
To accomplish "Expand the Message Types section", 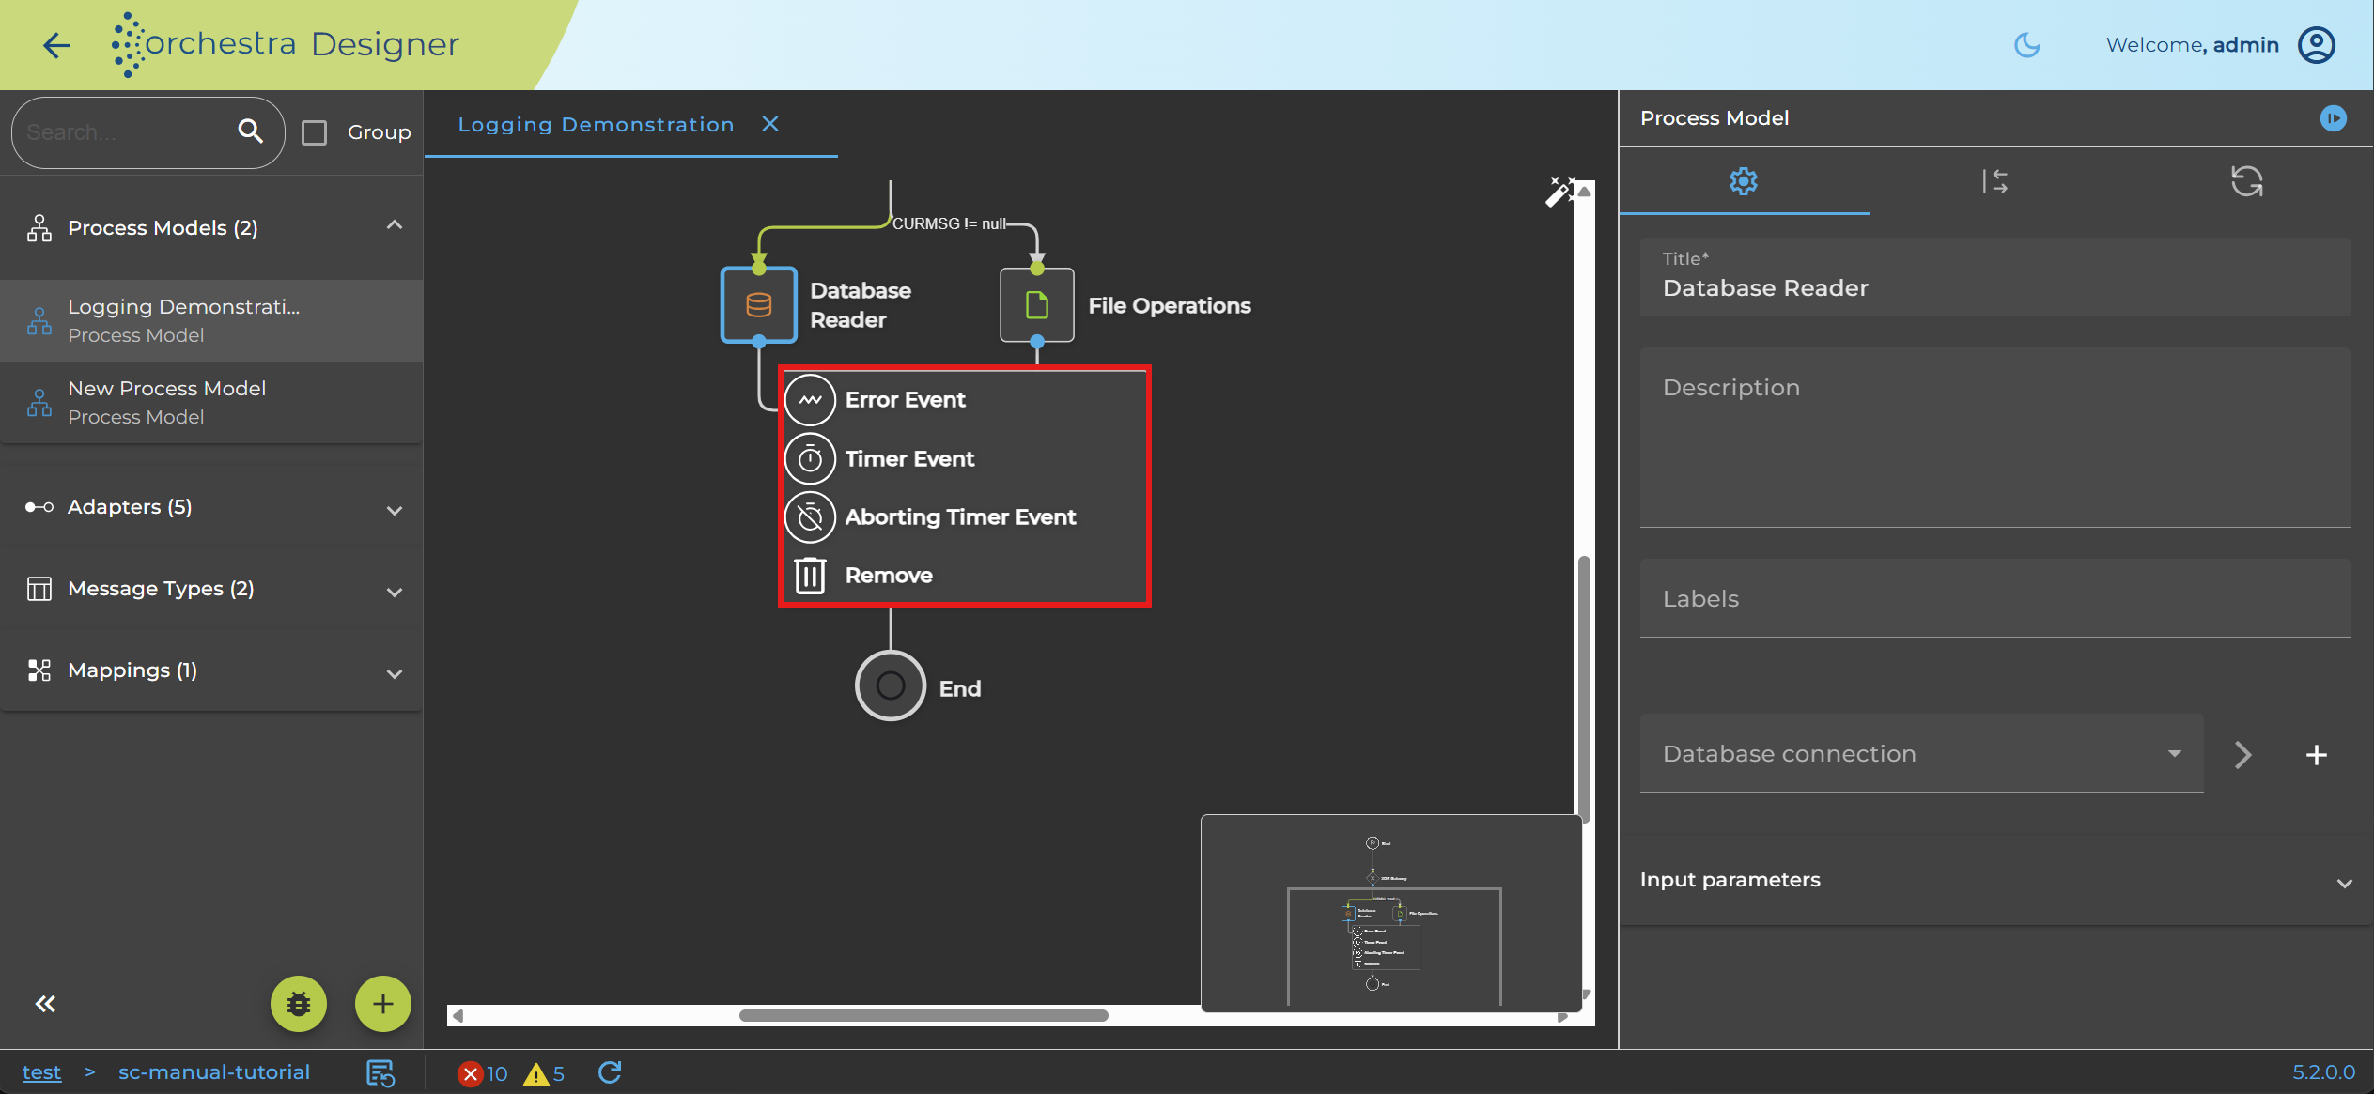I will [x=395, y=592].
